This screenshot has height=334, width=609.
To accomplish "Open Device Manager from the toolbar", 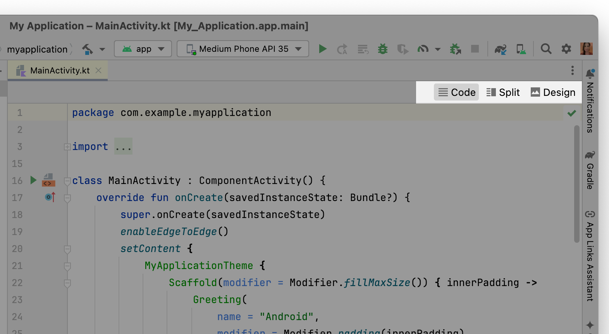I will click(x=521, y=49).
